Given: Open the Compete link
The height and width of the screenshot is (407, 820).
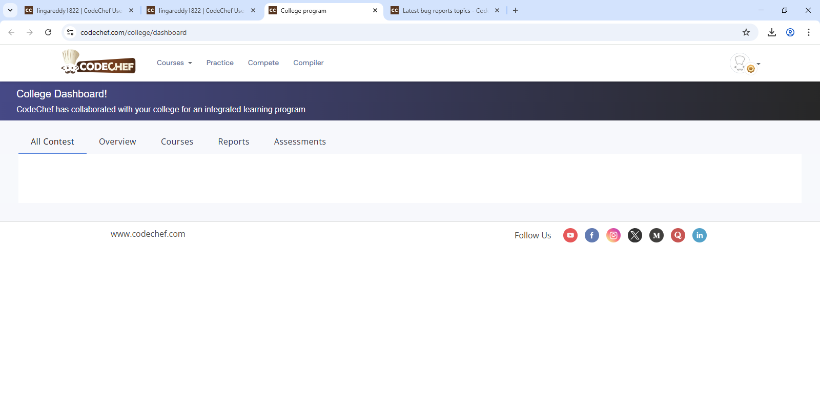Looking at the screenshot, I should 263,63.
